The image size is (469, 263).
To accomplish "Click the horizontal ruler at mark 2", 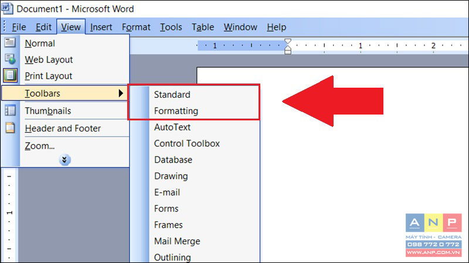I will pyautogui.click(x=433, y=46).
